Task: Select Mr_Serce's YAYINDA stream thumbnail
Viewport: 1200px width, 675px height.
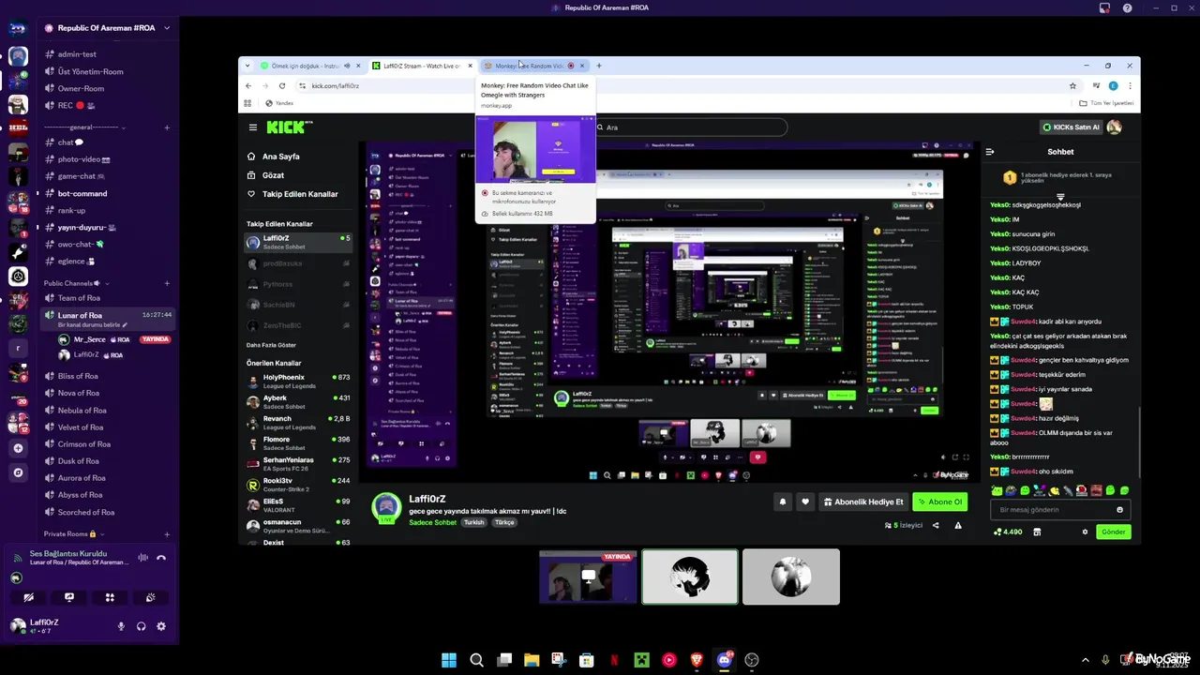Action: pos(588,577)
